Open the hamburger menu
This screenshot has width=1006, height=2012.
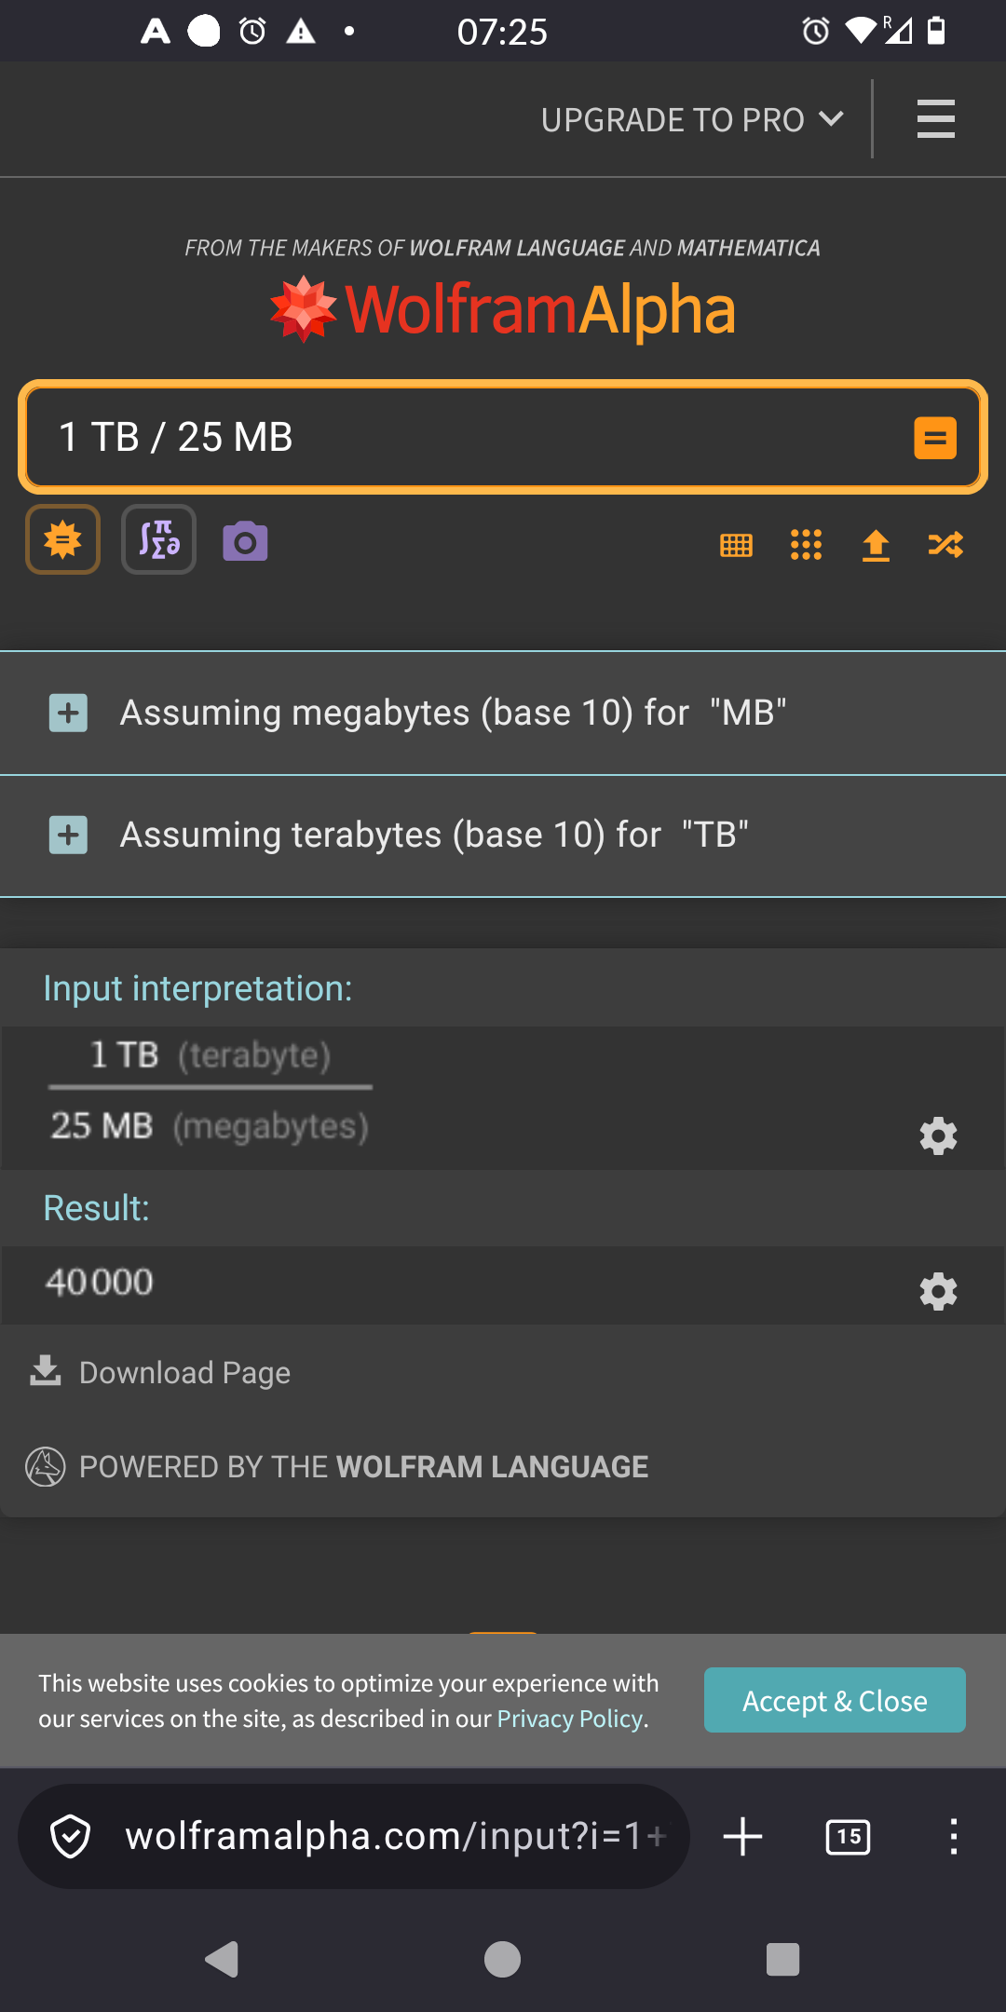(935, 119)
